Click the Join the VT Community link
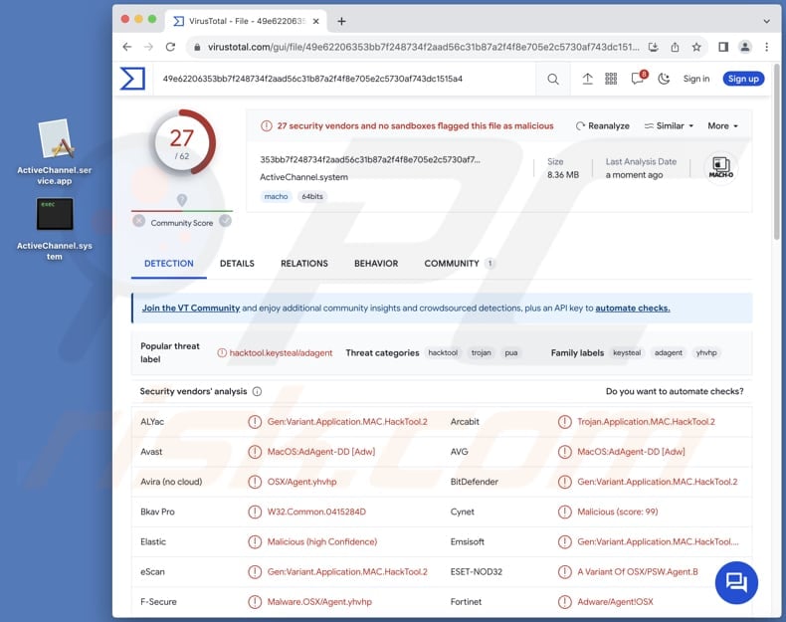The height and width of the screenshot is (622, 786). [x=191, y=308]
